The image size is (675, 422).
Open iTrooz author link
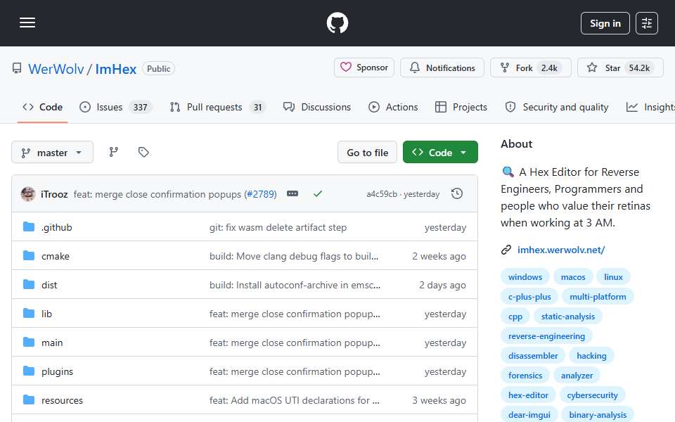click(x=54, y=195)
